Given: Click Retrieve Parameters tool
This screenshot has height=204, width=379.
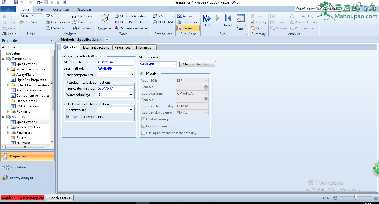Looking at the screenshot, I should click(132, 28).
